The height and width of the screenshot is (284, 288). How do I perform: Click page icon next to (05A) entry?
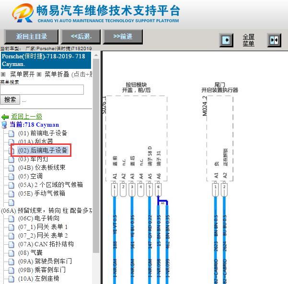tap(11, 185)
